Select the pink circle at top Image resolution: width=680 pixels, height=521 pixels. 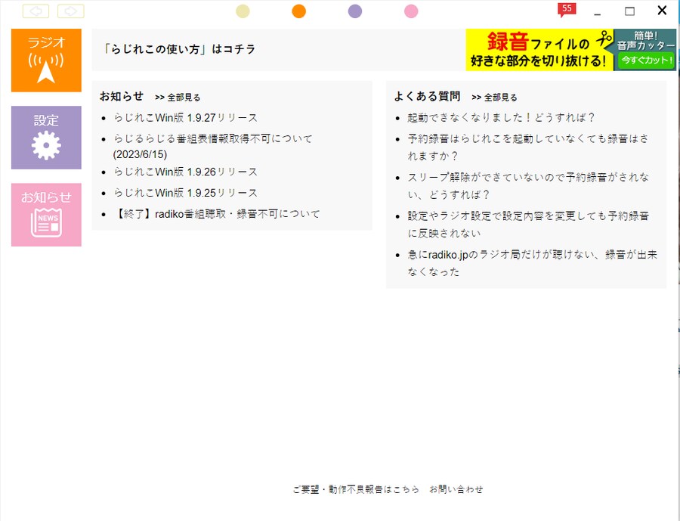(411, 11)
